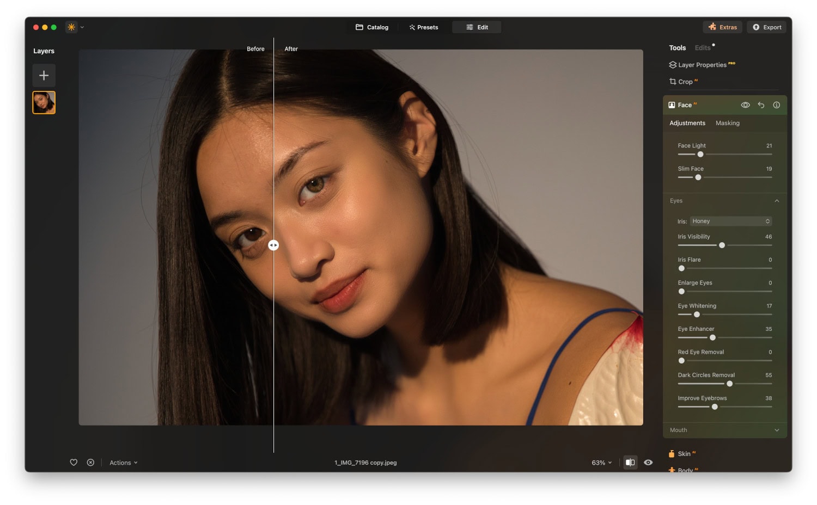
Task: Open the Iris color dropdown set to Honey
Action: (730, 221)
